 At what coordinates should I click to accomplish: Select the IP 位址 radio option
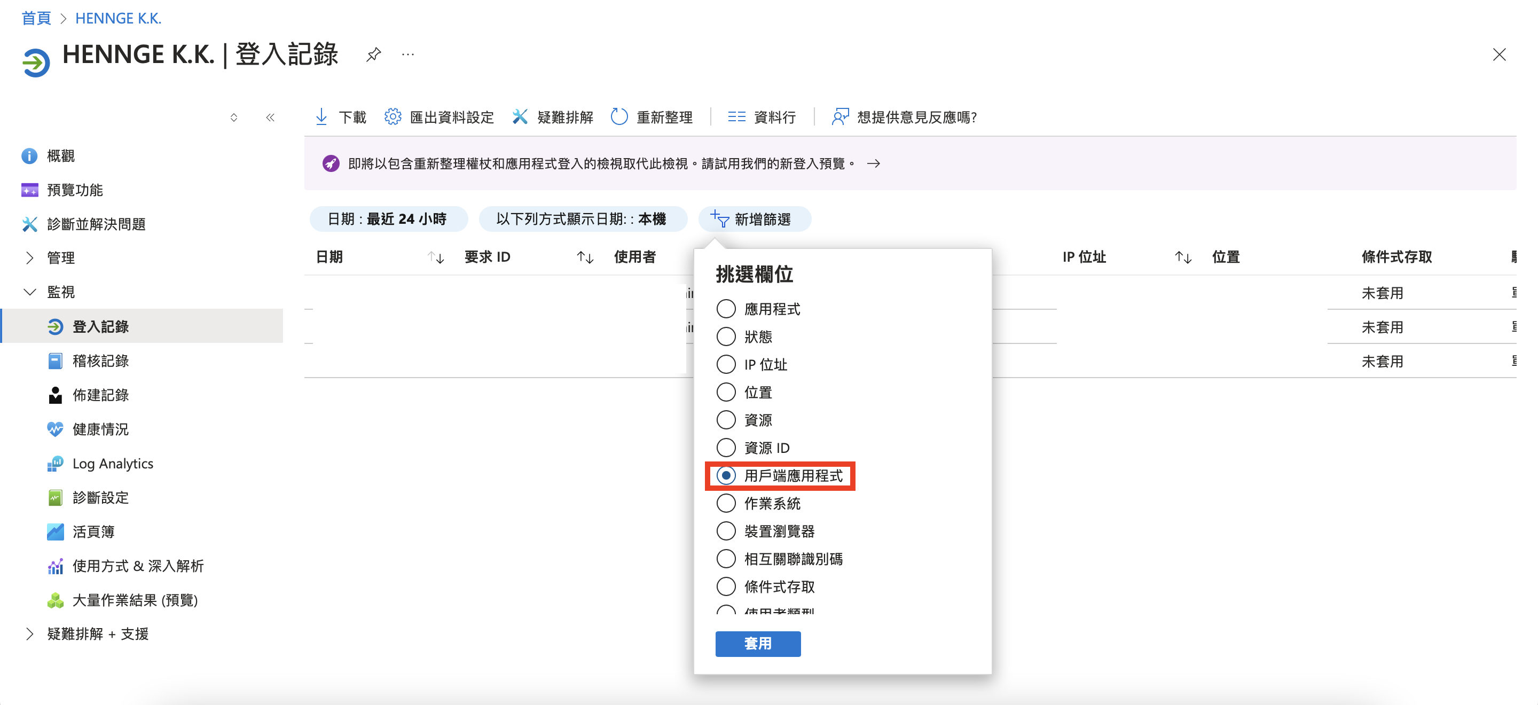pyautogui.click(x=725, y=364)
